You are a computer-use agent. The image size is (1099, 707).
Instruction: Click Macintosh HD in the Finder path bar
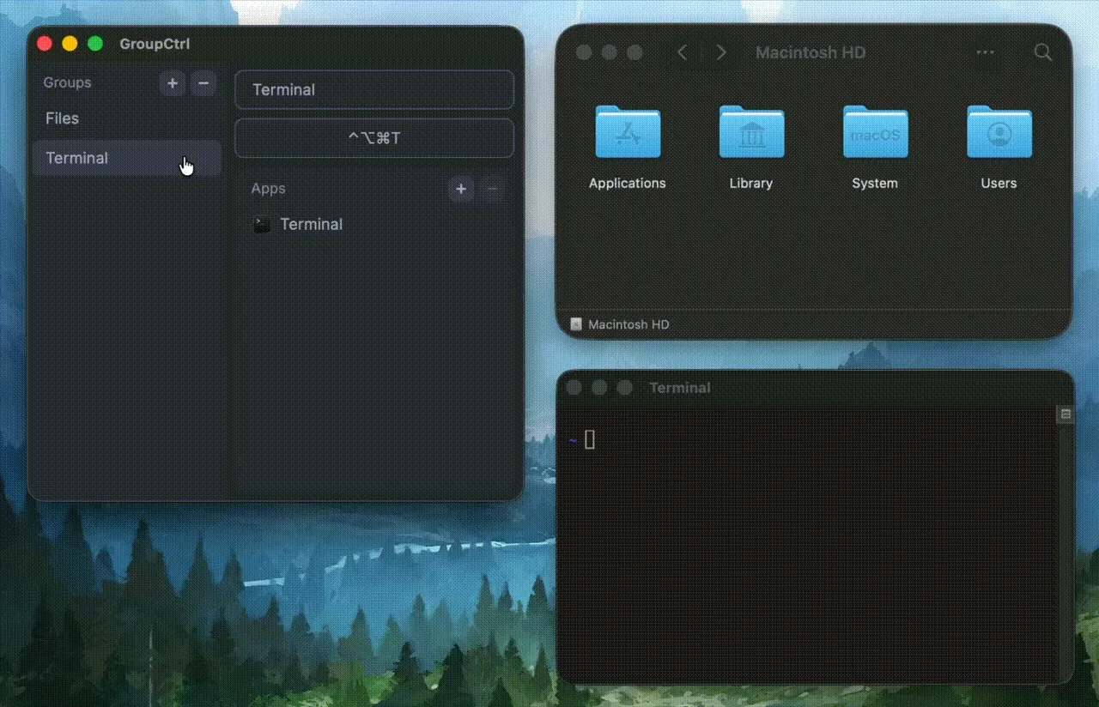pyautogui.click(x=620, y=324)
